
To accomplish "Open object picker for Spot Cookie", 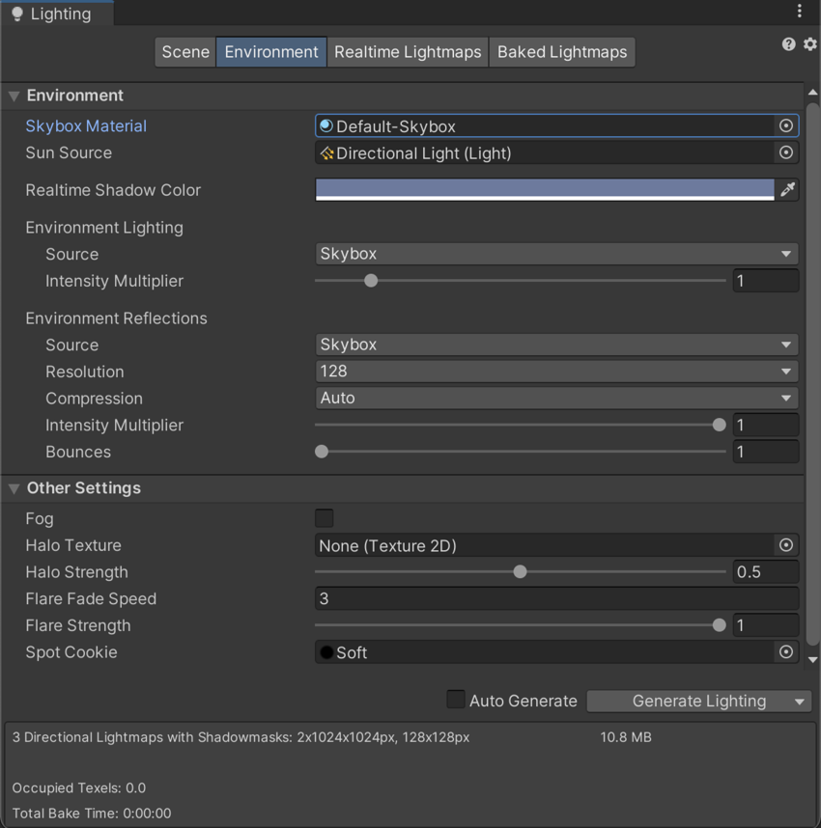I will [786, 652].
